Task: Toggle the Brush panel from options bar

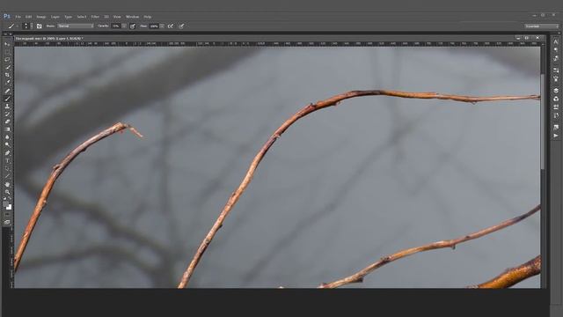Action: pos(39,26)
